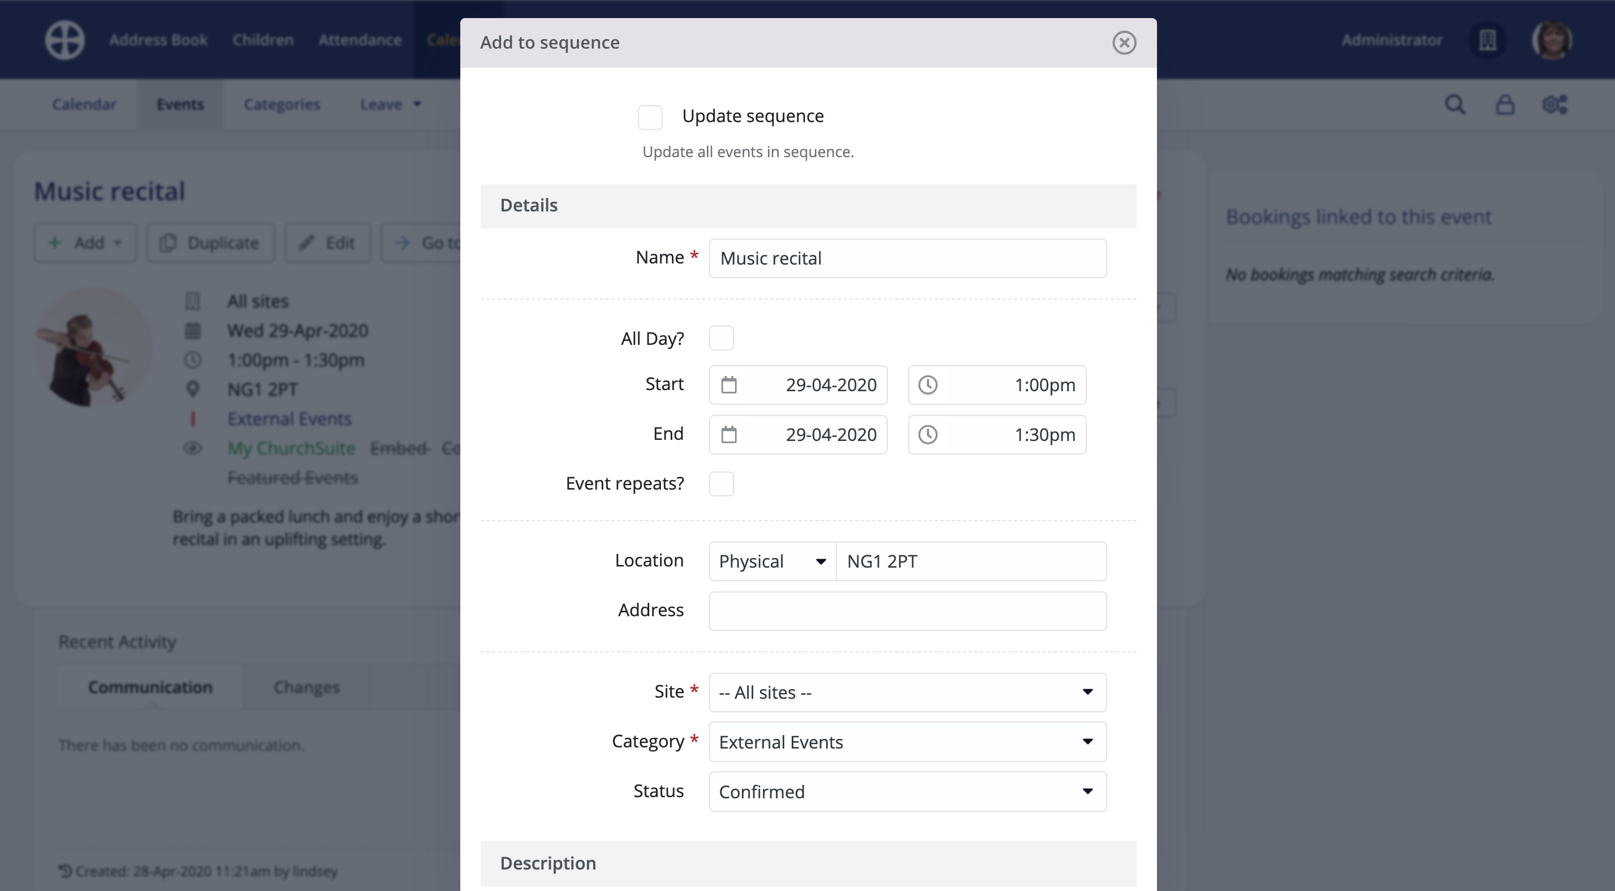Image resolution: width=1615 pixels, height=891 pixels.
Task: Enable the Update sequence checkbox
Action: (650, 116)
